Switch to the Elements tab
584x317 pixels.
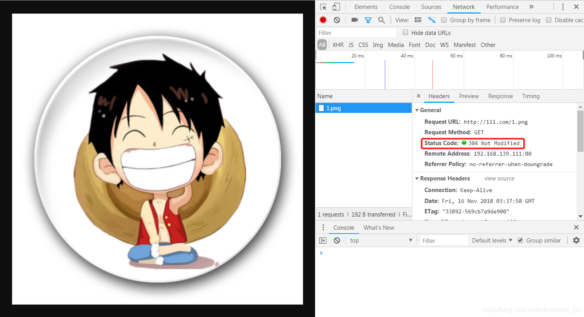(366, 7)
